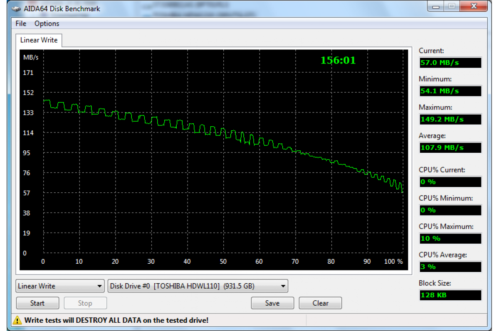Viewport: 499px width, 331px height.
Task: Open the File menu
Action: click(x=21, y=24)
